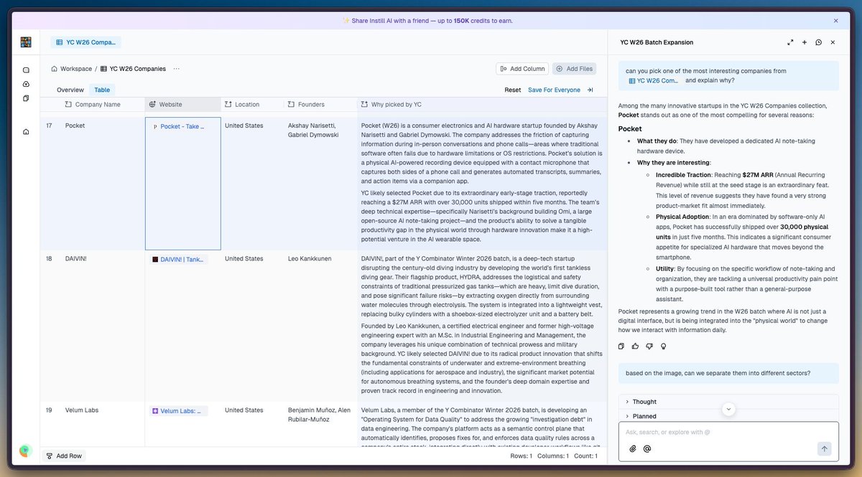Click the collapse panel arrow beside Save For Everyone
862x477 pixels.
[590, 90]
